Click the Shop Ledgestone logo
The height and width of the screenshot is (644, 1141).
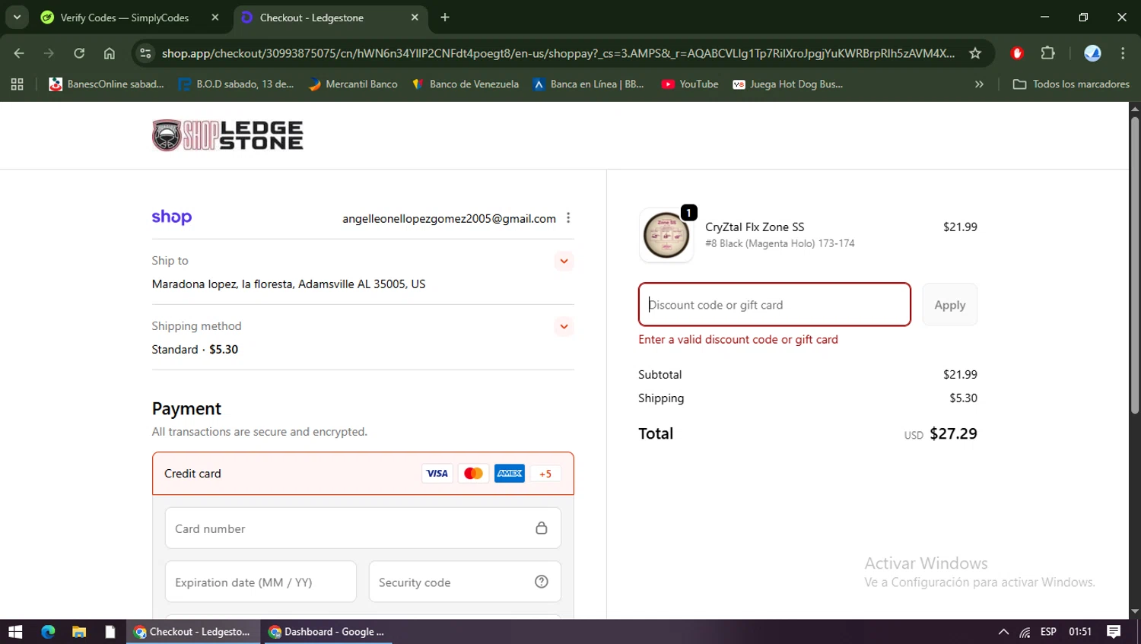227,135
